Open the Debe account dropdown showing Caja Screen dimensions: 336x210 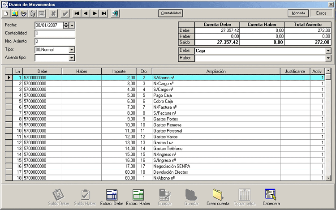point(328,51)
